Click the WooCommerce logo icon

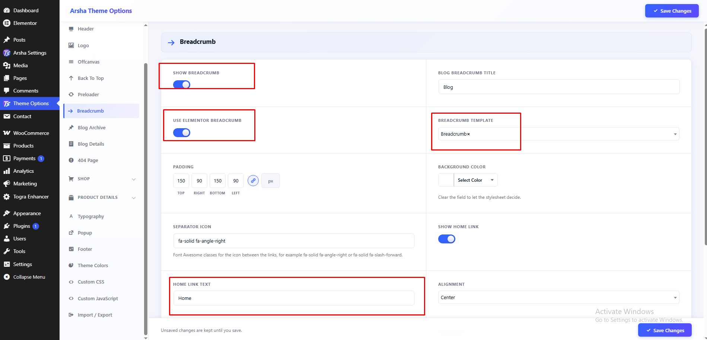pos(6,133)
